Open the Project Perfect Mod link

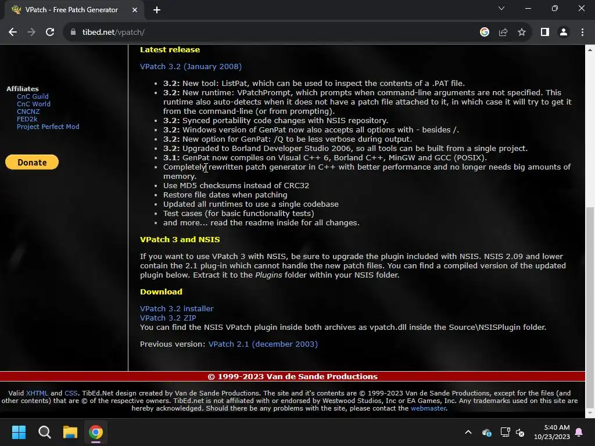point(48,127)
